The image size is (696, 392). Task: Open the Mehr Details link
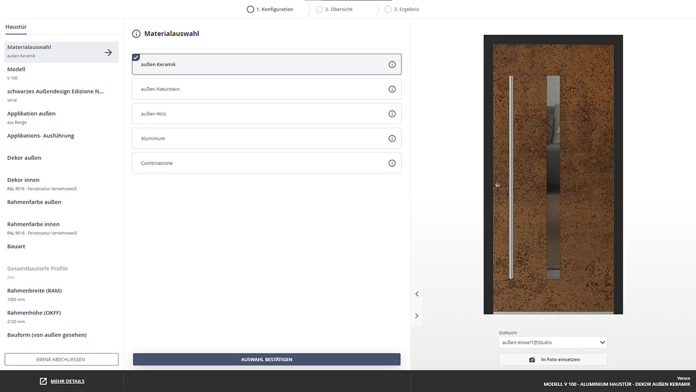(67, 381)
